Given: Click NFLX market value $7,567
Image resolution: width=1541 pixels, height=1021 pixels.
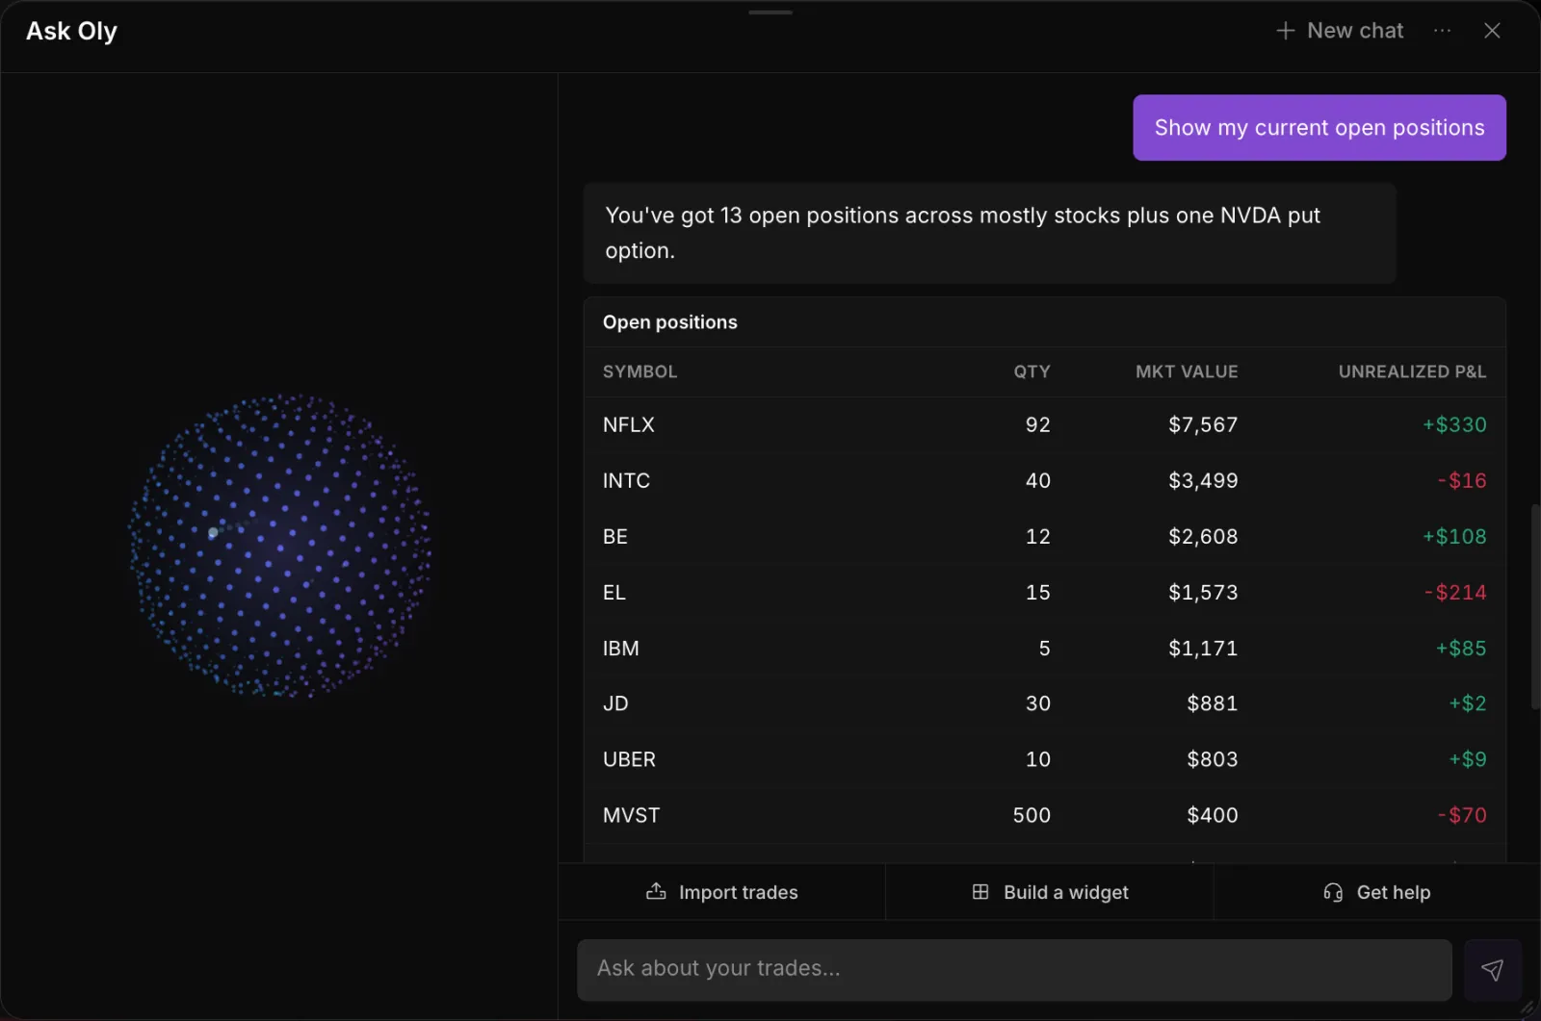Looking at the screenshot, I should [1203, 424].
